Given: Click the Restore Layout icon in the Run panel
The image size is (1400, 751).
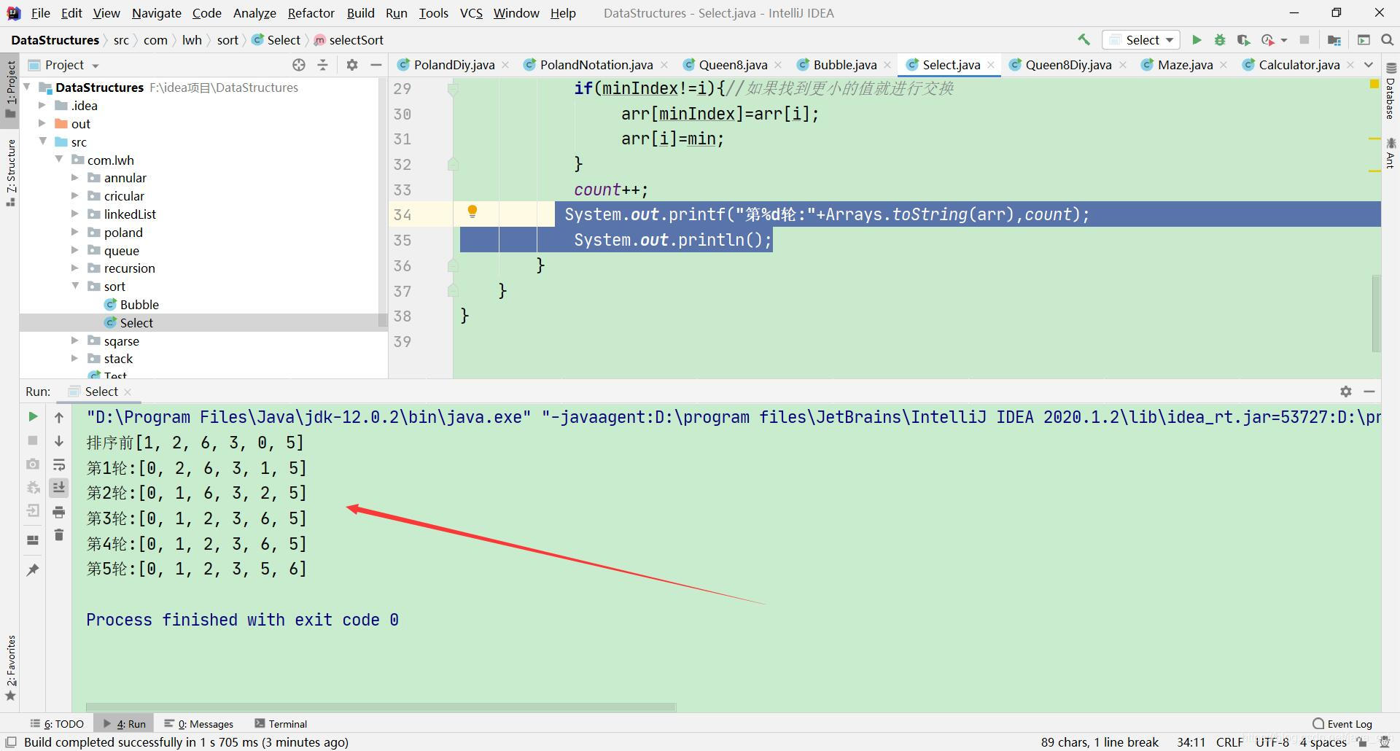Looking at the screenshot, I should point(33,540).
